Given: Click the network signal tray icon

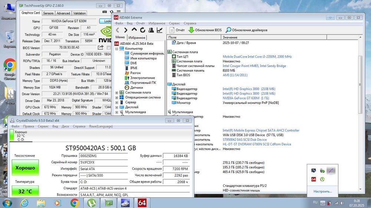Looking at the screenshot, I should pyautogui.click(x=336, y=203).
